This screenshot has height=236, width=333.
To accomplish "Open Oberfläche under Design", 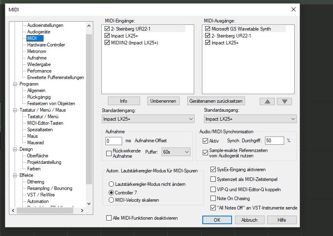I will (x=37, y=156).
